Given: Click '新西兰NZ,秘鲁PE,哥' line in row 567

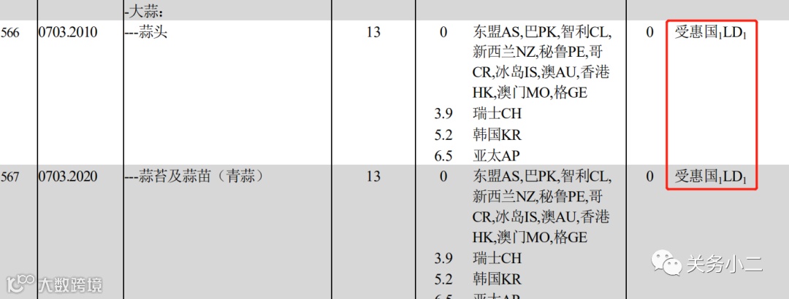Looking at the screenshot, I should (538, 196).
